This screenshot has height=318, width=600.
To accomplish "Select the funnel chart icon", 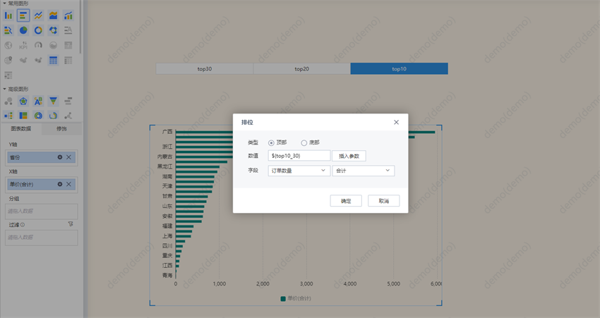I will point(53,102).
